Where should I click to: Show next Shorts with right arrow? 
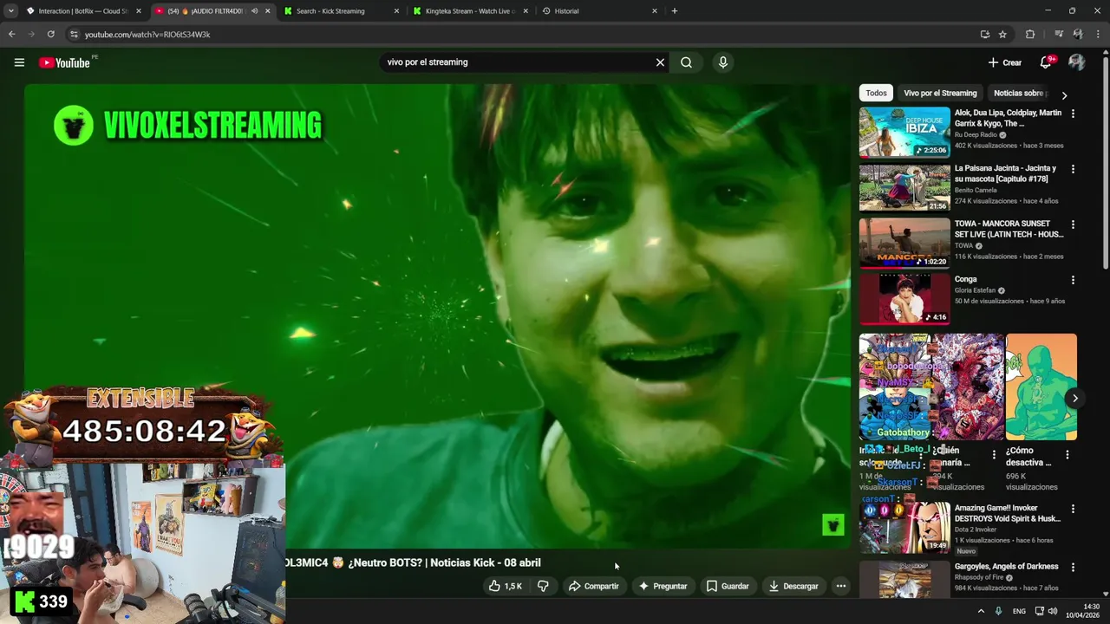1074,399
